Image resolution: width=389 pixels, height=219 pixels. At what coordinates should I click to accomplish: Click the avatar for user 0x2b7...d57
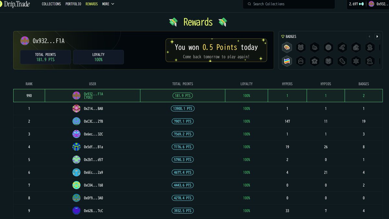click(x=77, y=160)
